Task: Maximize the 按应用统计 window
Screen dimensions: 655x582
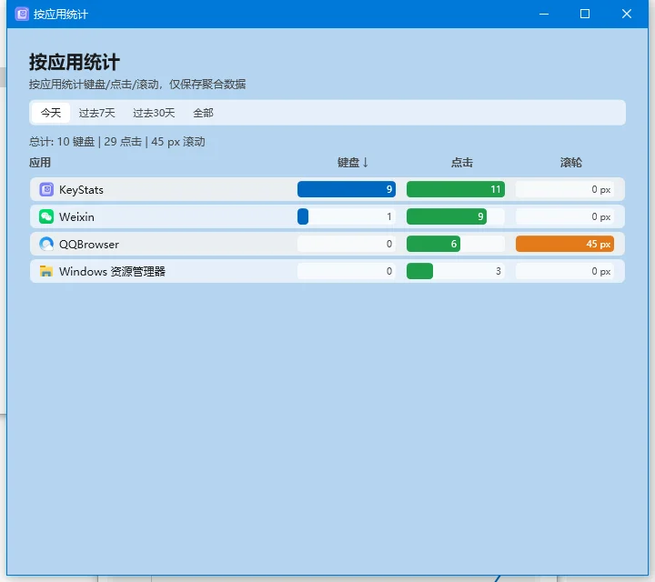Action: click(x=585, y=14)
